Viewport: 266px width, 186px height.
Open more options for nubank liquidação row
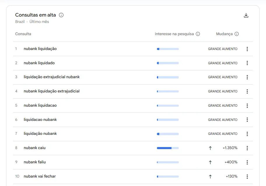[x=247, y=49]
